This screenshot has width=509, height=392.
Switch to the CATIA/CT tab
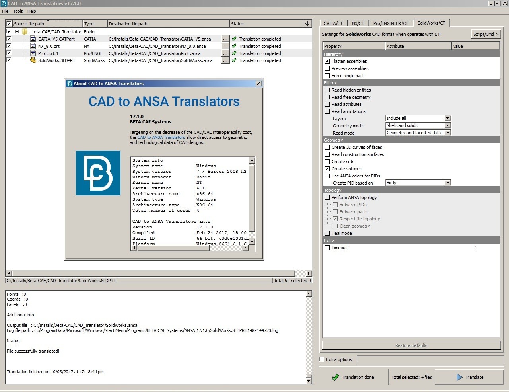click(333, 23)
